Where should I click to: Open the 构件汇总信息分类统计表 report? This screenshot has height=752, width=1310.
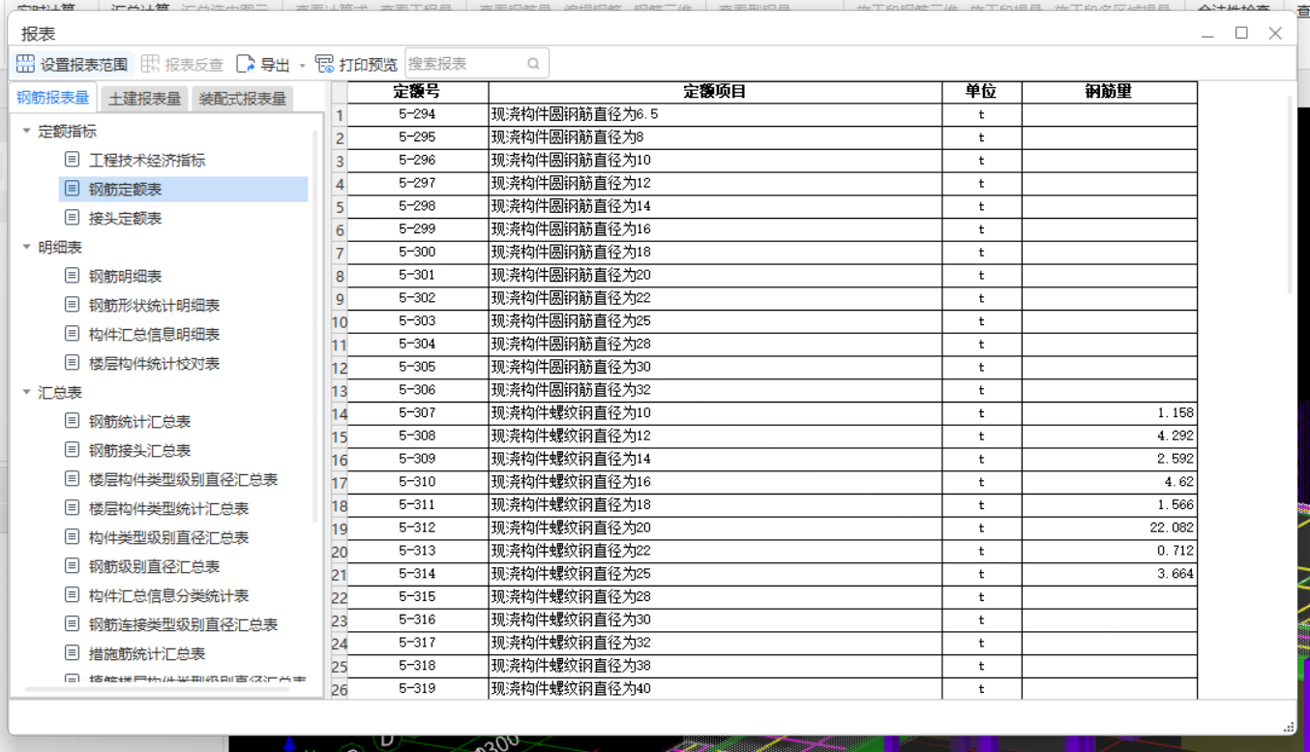point(169,596)
